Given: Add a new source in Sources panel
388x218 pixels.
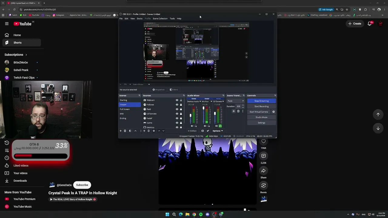Looking at the screenshot, I should click(x=144, y=131).
